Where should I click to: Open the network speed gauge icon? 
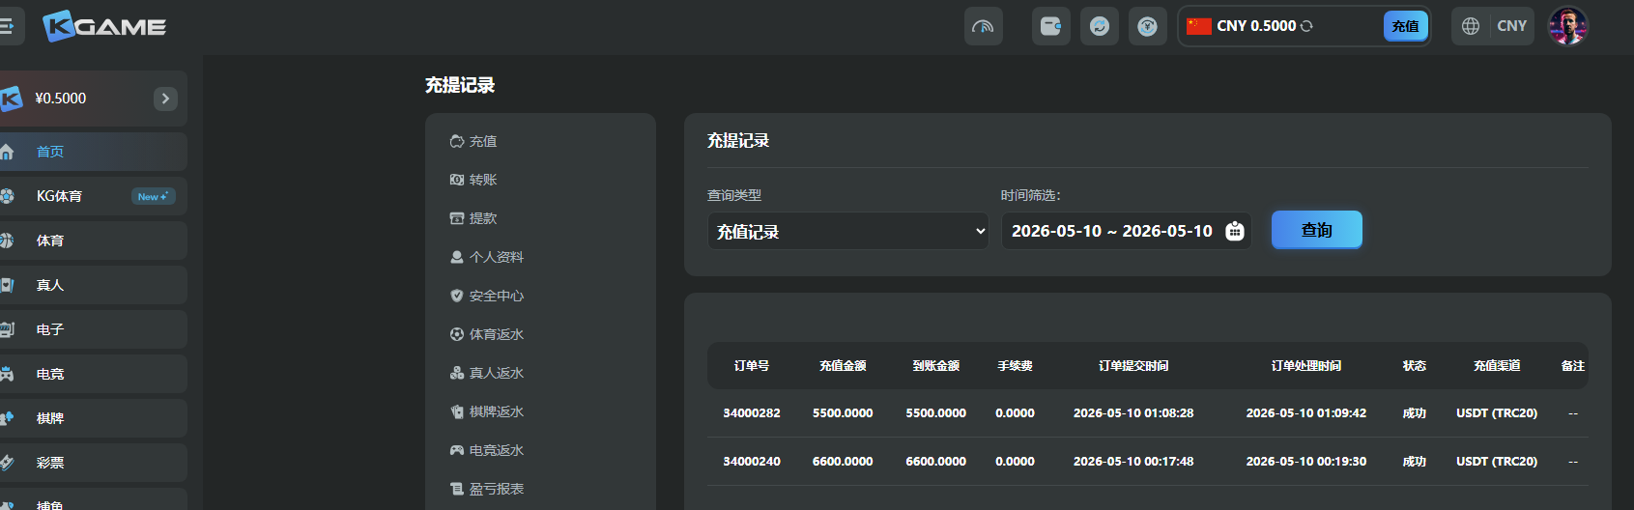pyautogui.click(x=983, y=26)
